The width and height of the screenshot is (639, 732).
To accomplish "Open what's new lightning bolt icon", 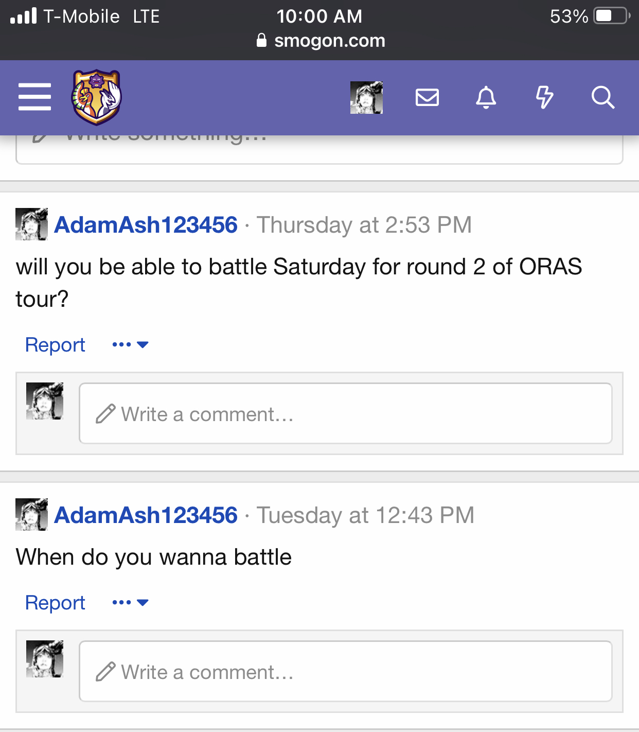I will pos(544,97).
